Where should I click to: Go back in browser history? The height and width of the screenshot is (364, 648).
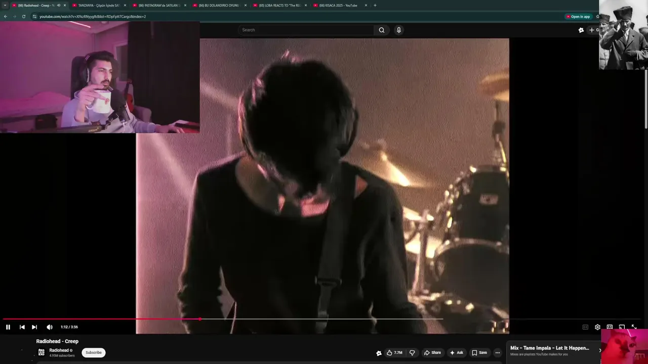(5, 17)
